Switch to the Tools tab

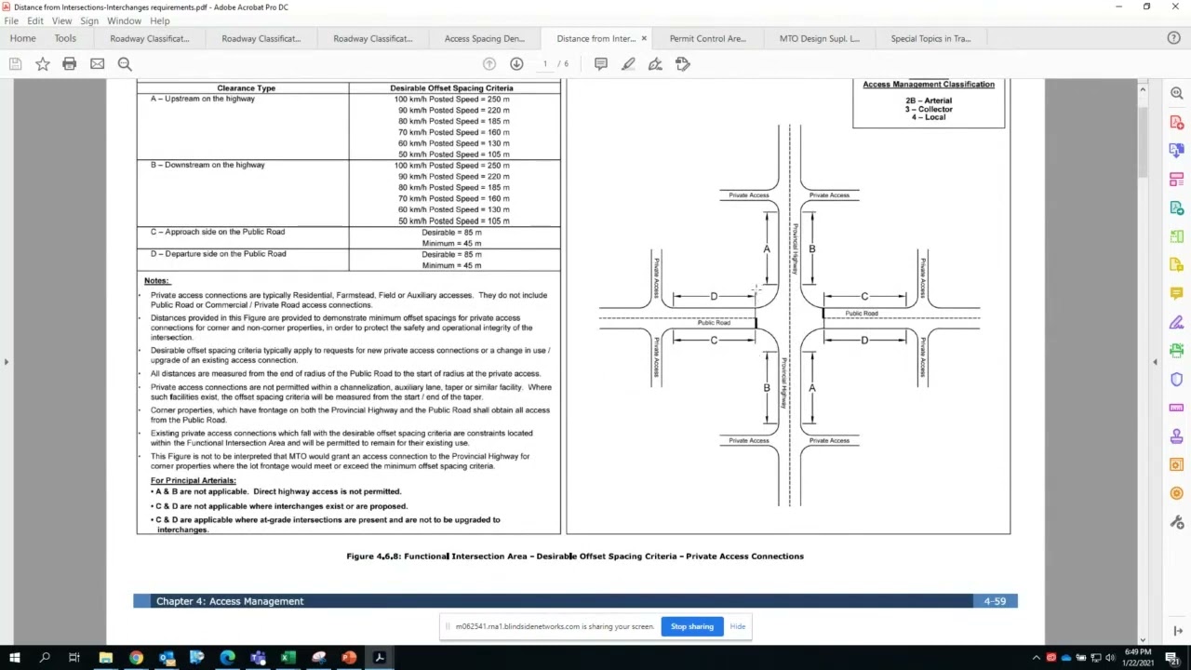click(x=65, y=38)
